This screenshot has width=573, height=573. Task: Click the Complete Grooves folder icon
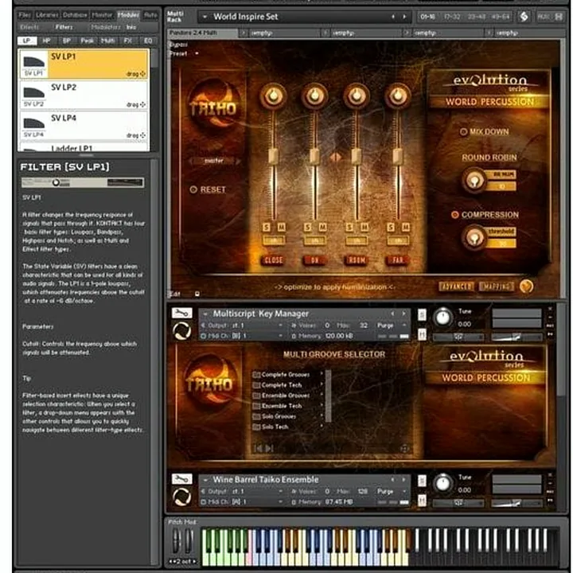256,375
